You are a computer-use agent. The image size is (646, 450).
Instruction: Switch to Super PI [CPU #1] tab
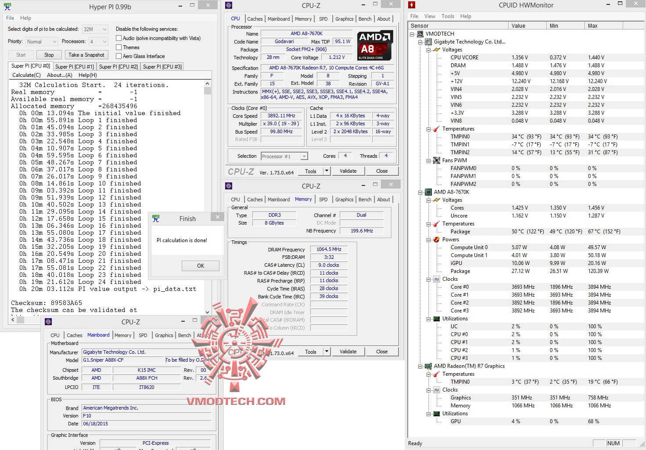pos(75,67)
